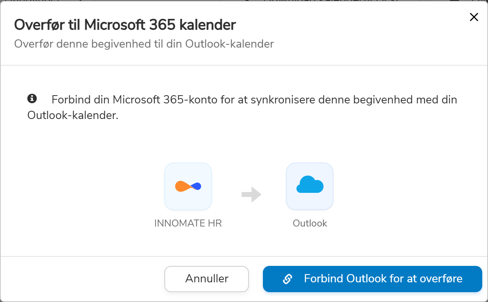Click the title Overfør til Microsoft 365 kalender
Screen dimensions: 488x302
tap(125, 25)
